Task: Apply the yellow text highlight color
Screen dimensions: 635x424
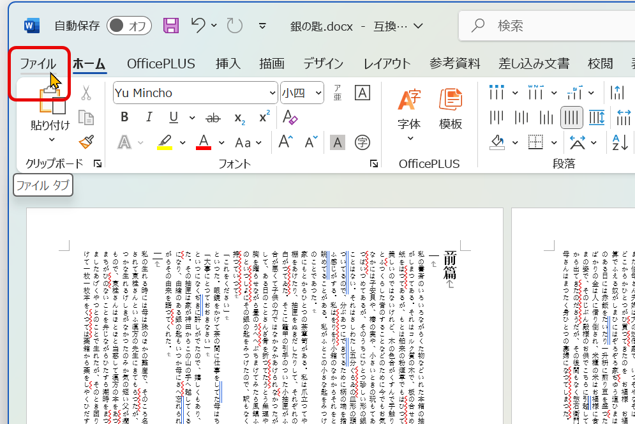Action: [x=165, y=142]
